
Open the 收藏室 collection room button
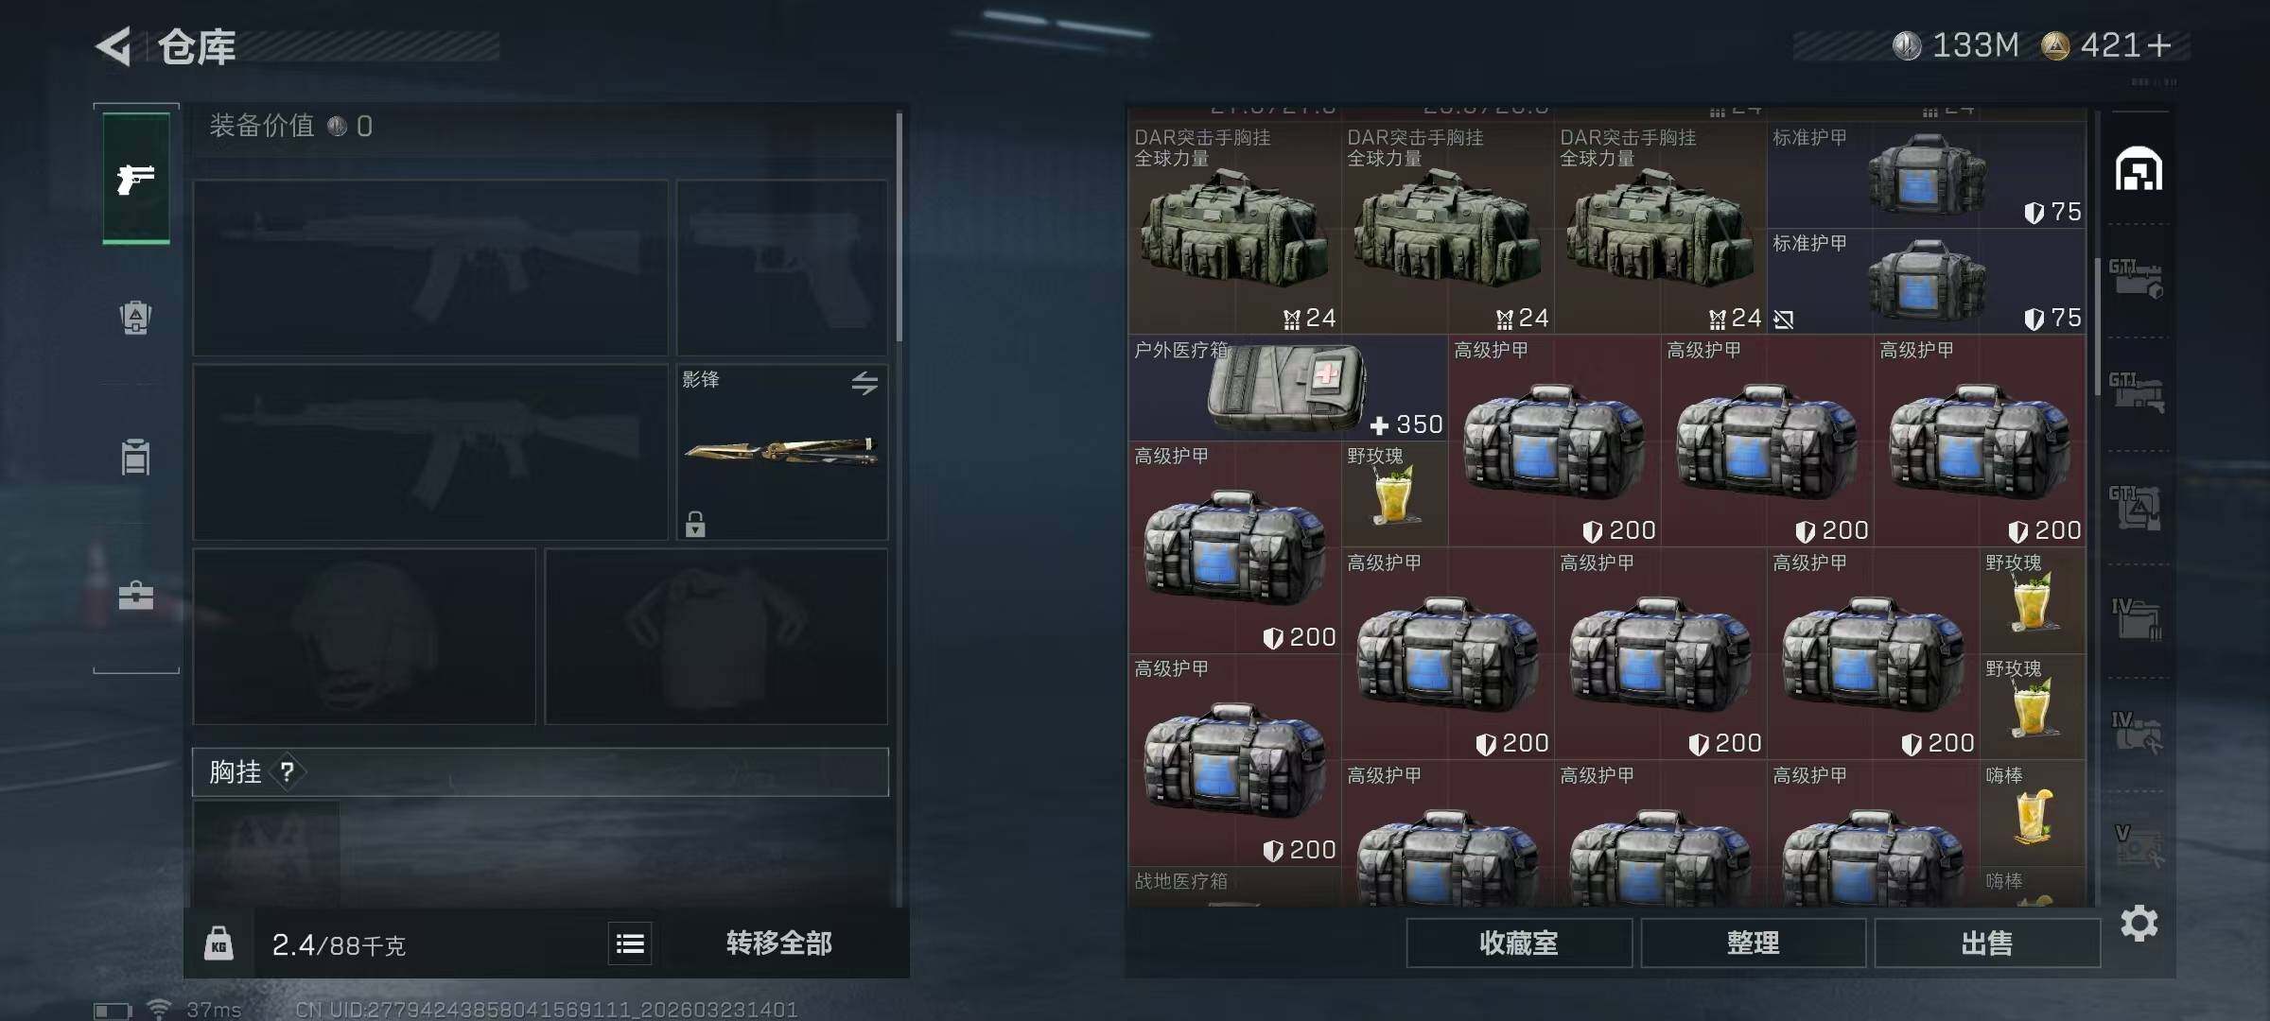(x=1519, y=943)
